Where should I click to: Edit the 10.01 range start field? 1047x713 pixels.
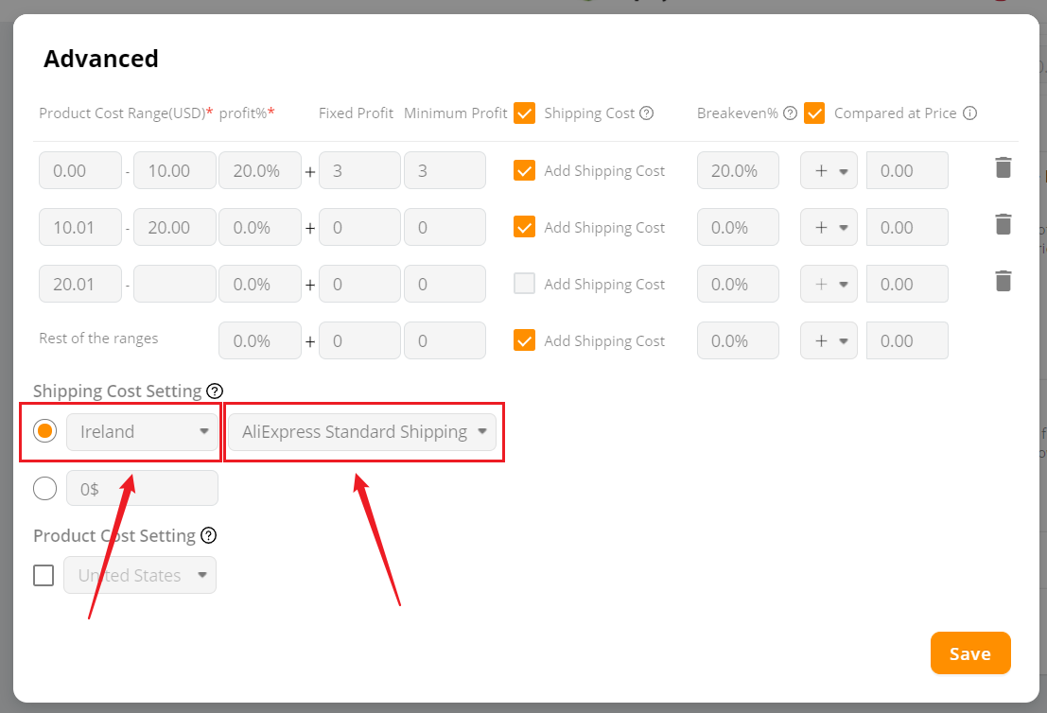tap(80, 227)
